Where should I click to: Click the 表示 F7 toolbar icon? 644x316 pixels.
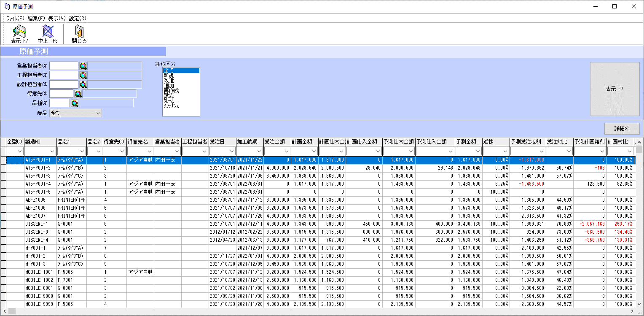[19, 34]
